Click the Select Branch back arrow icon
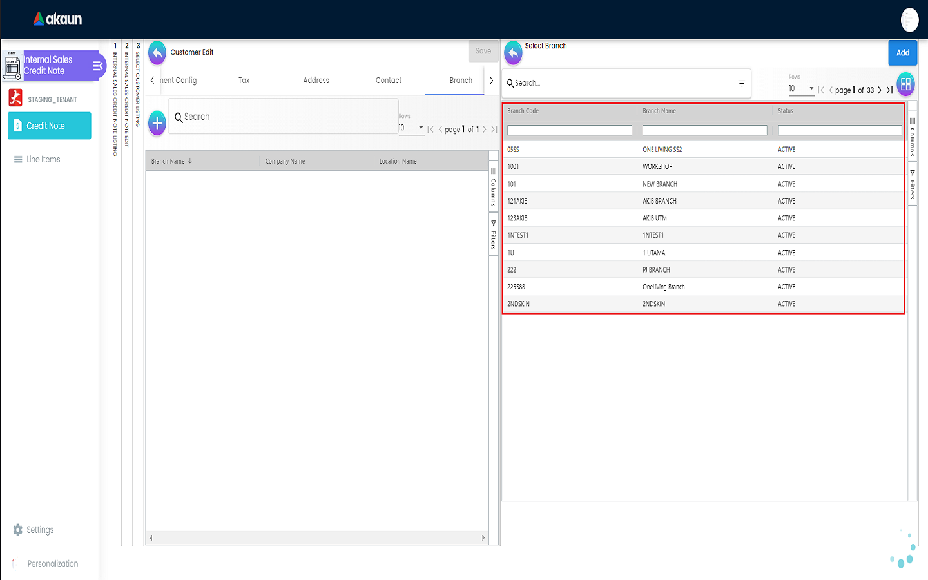 513,53
